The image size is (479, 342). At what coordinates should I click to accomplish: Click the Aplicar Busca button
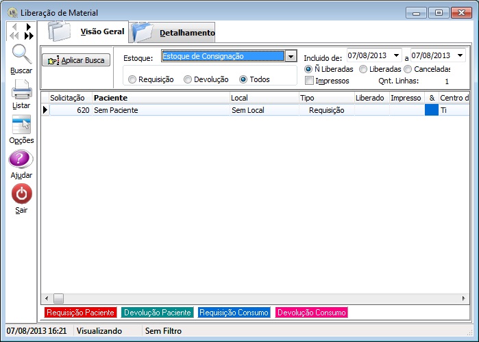point(76,60)
